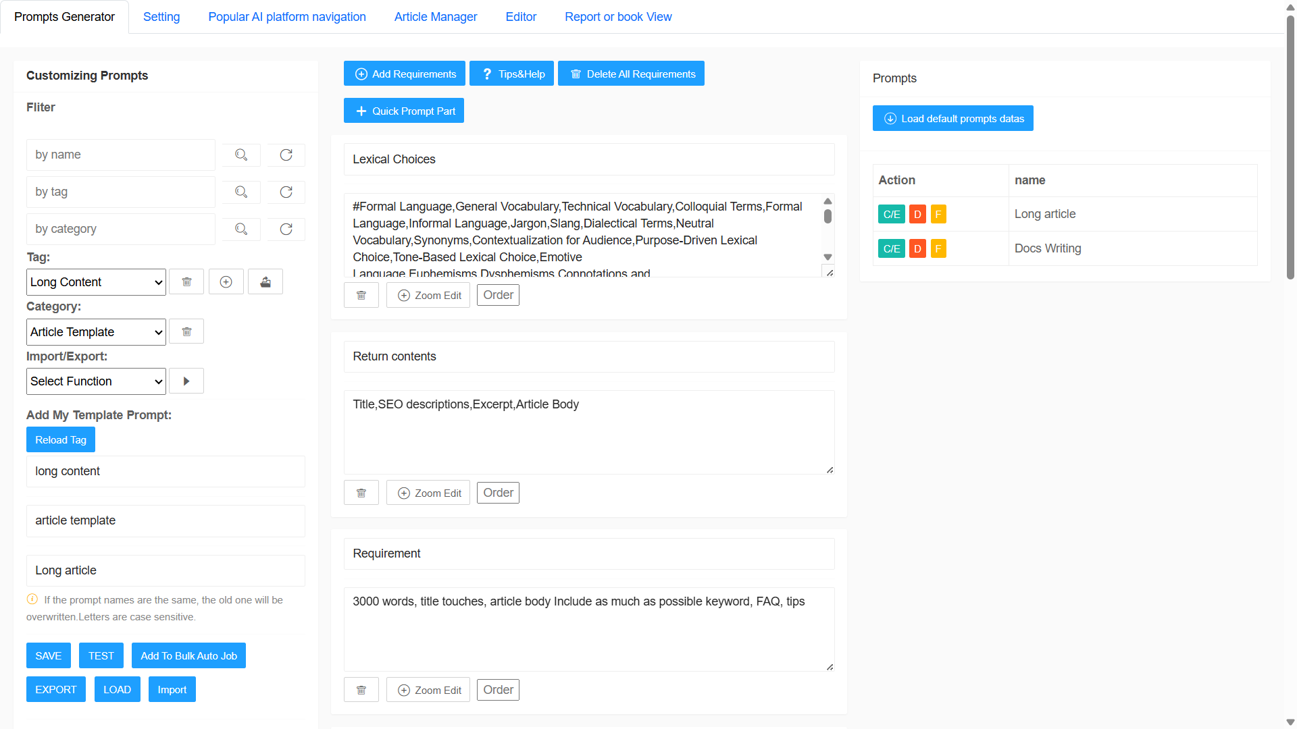Run selected Import/Export function play icon
This screenshot has width=1297, height=729.
tap(186, 381)
